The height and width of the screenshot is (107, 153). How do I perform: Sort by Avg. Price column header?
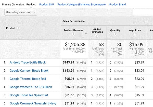click(x=135, y=30)
